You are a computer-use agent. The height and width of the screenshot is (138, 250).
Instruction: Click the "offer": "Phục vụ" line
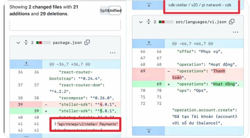(x=188, y=52)
